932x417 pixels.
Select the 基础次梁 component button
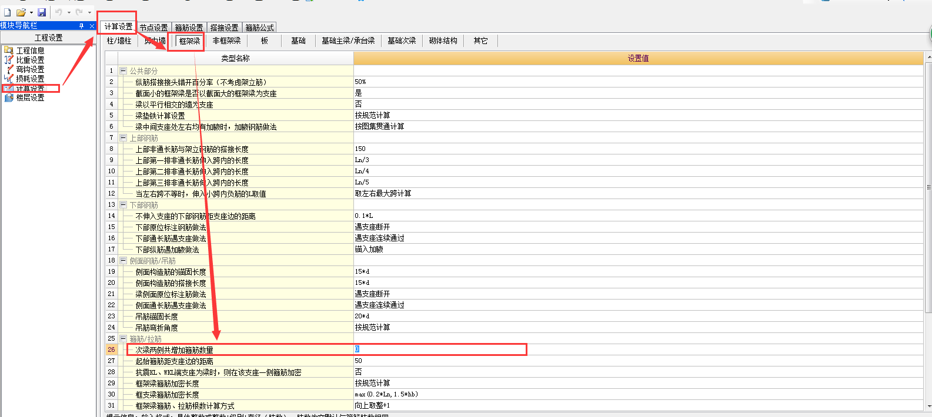tap(402, 41)
